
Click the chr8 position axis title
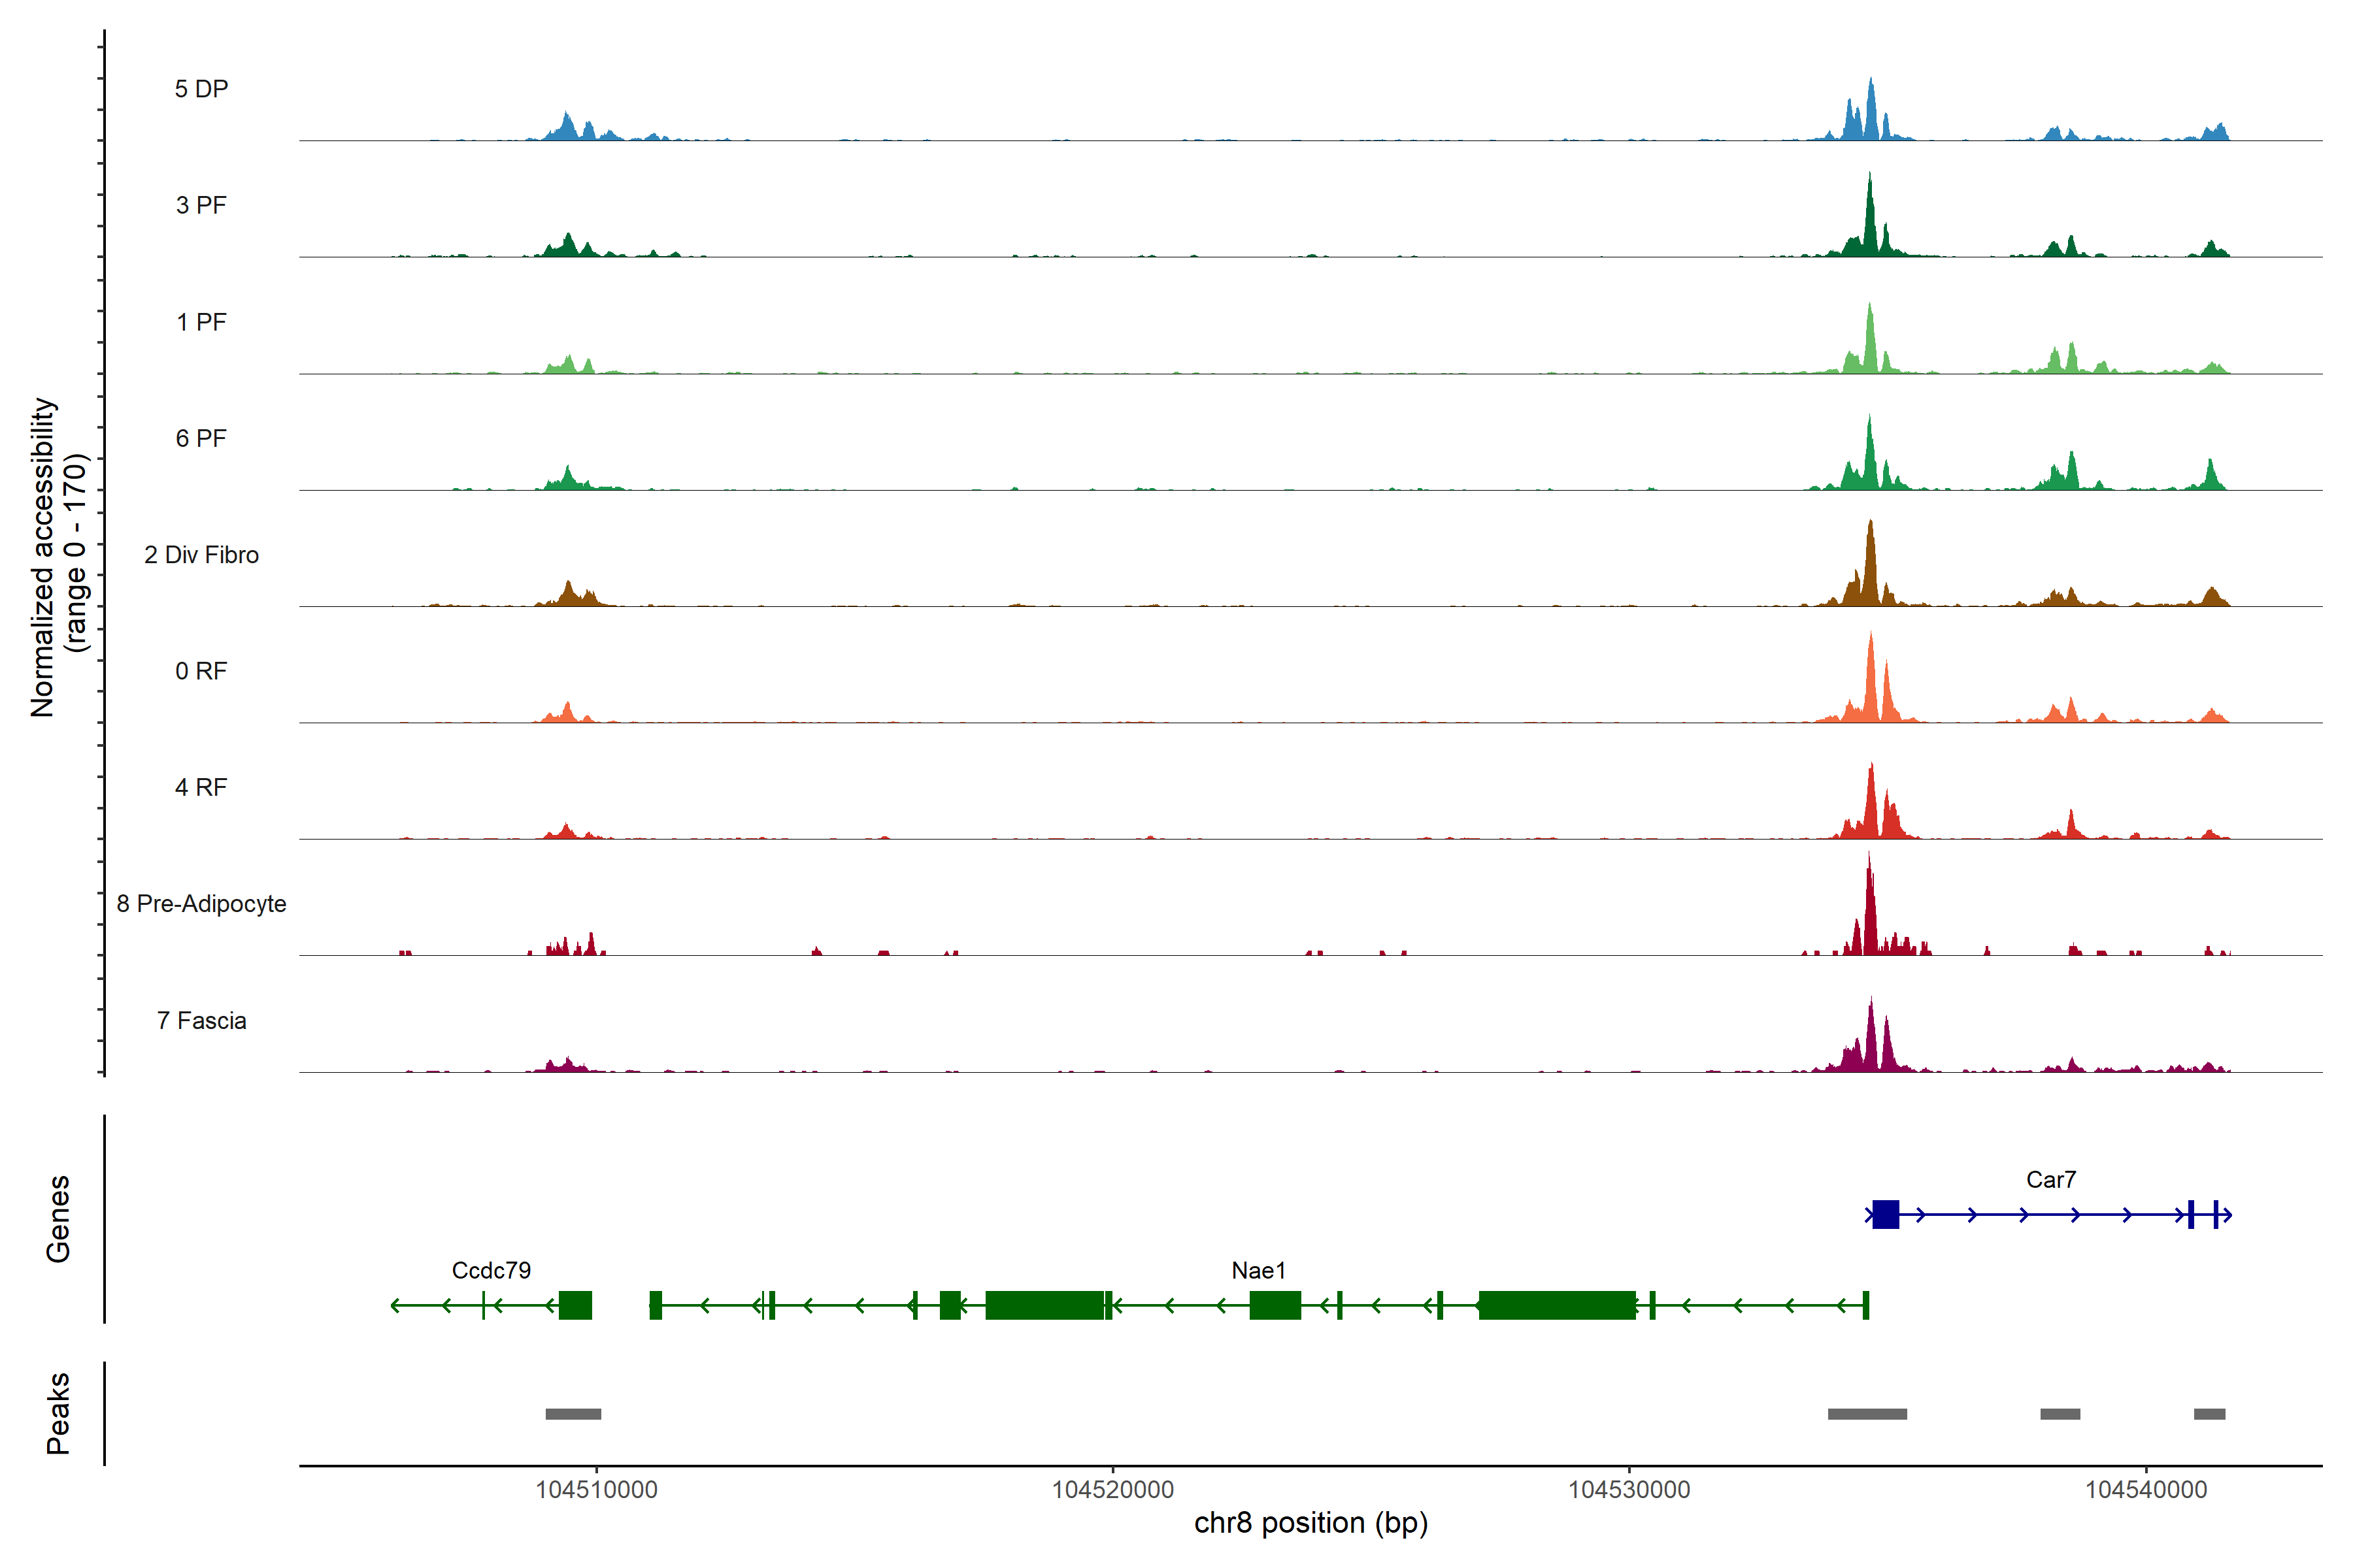point(1310,1523)
